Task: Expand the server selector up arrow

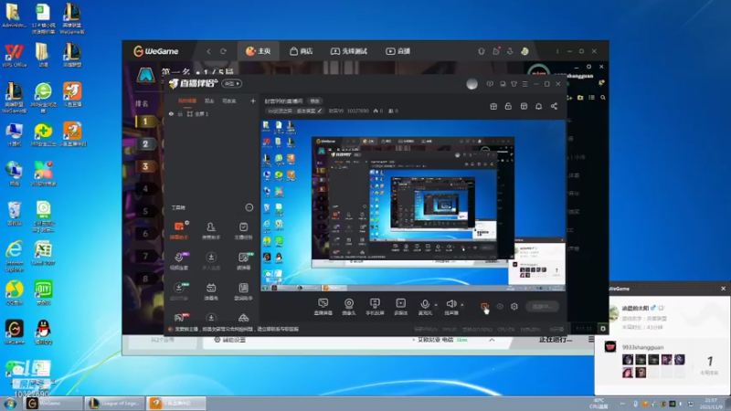Action: pos(492,340)
